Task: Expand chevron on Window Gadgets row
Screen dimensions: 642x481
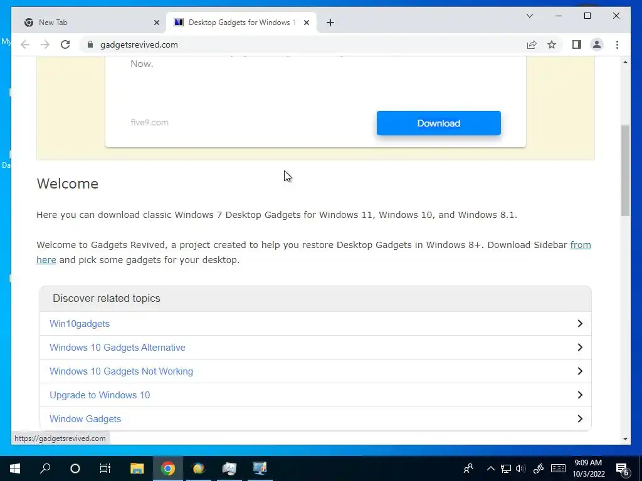Action: coord(580,418)
